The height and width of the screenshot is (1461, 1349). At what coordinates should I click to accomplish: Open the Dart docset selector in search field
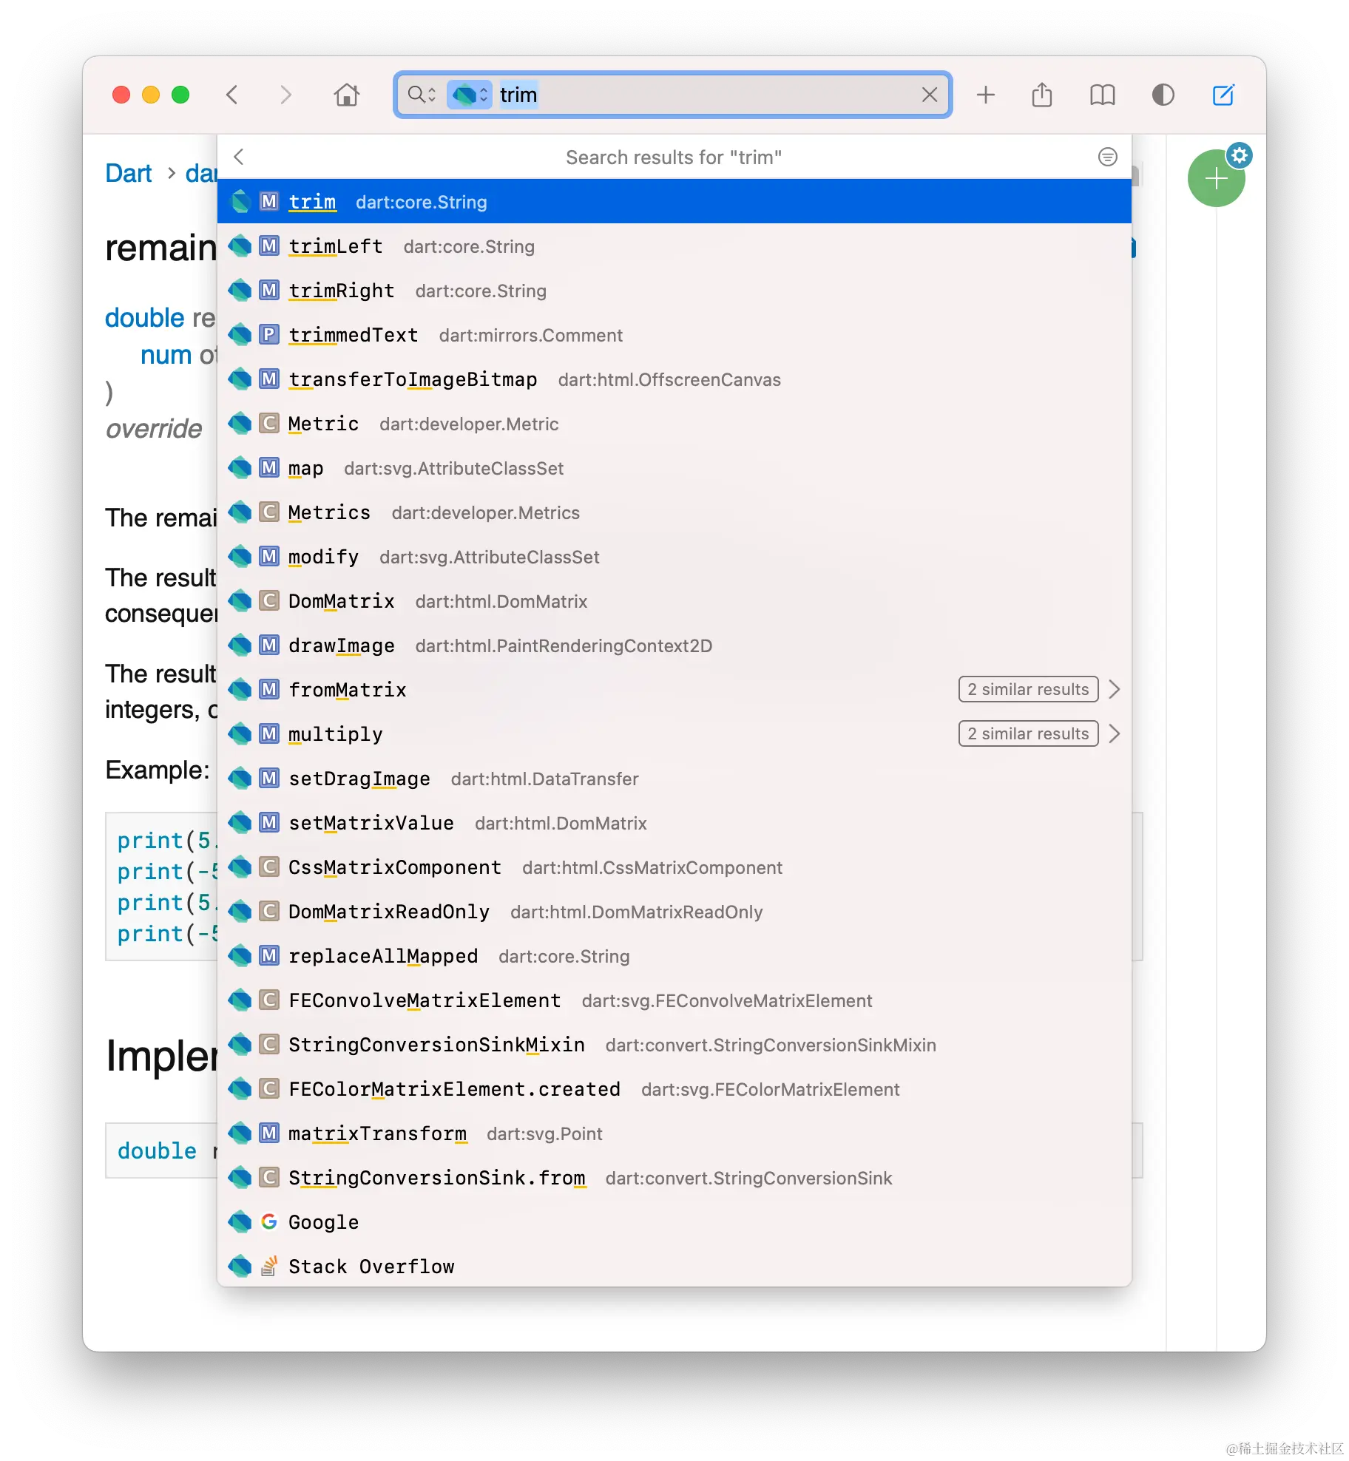click(469, 95)
